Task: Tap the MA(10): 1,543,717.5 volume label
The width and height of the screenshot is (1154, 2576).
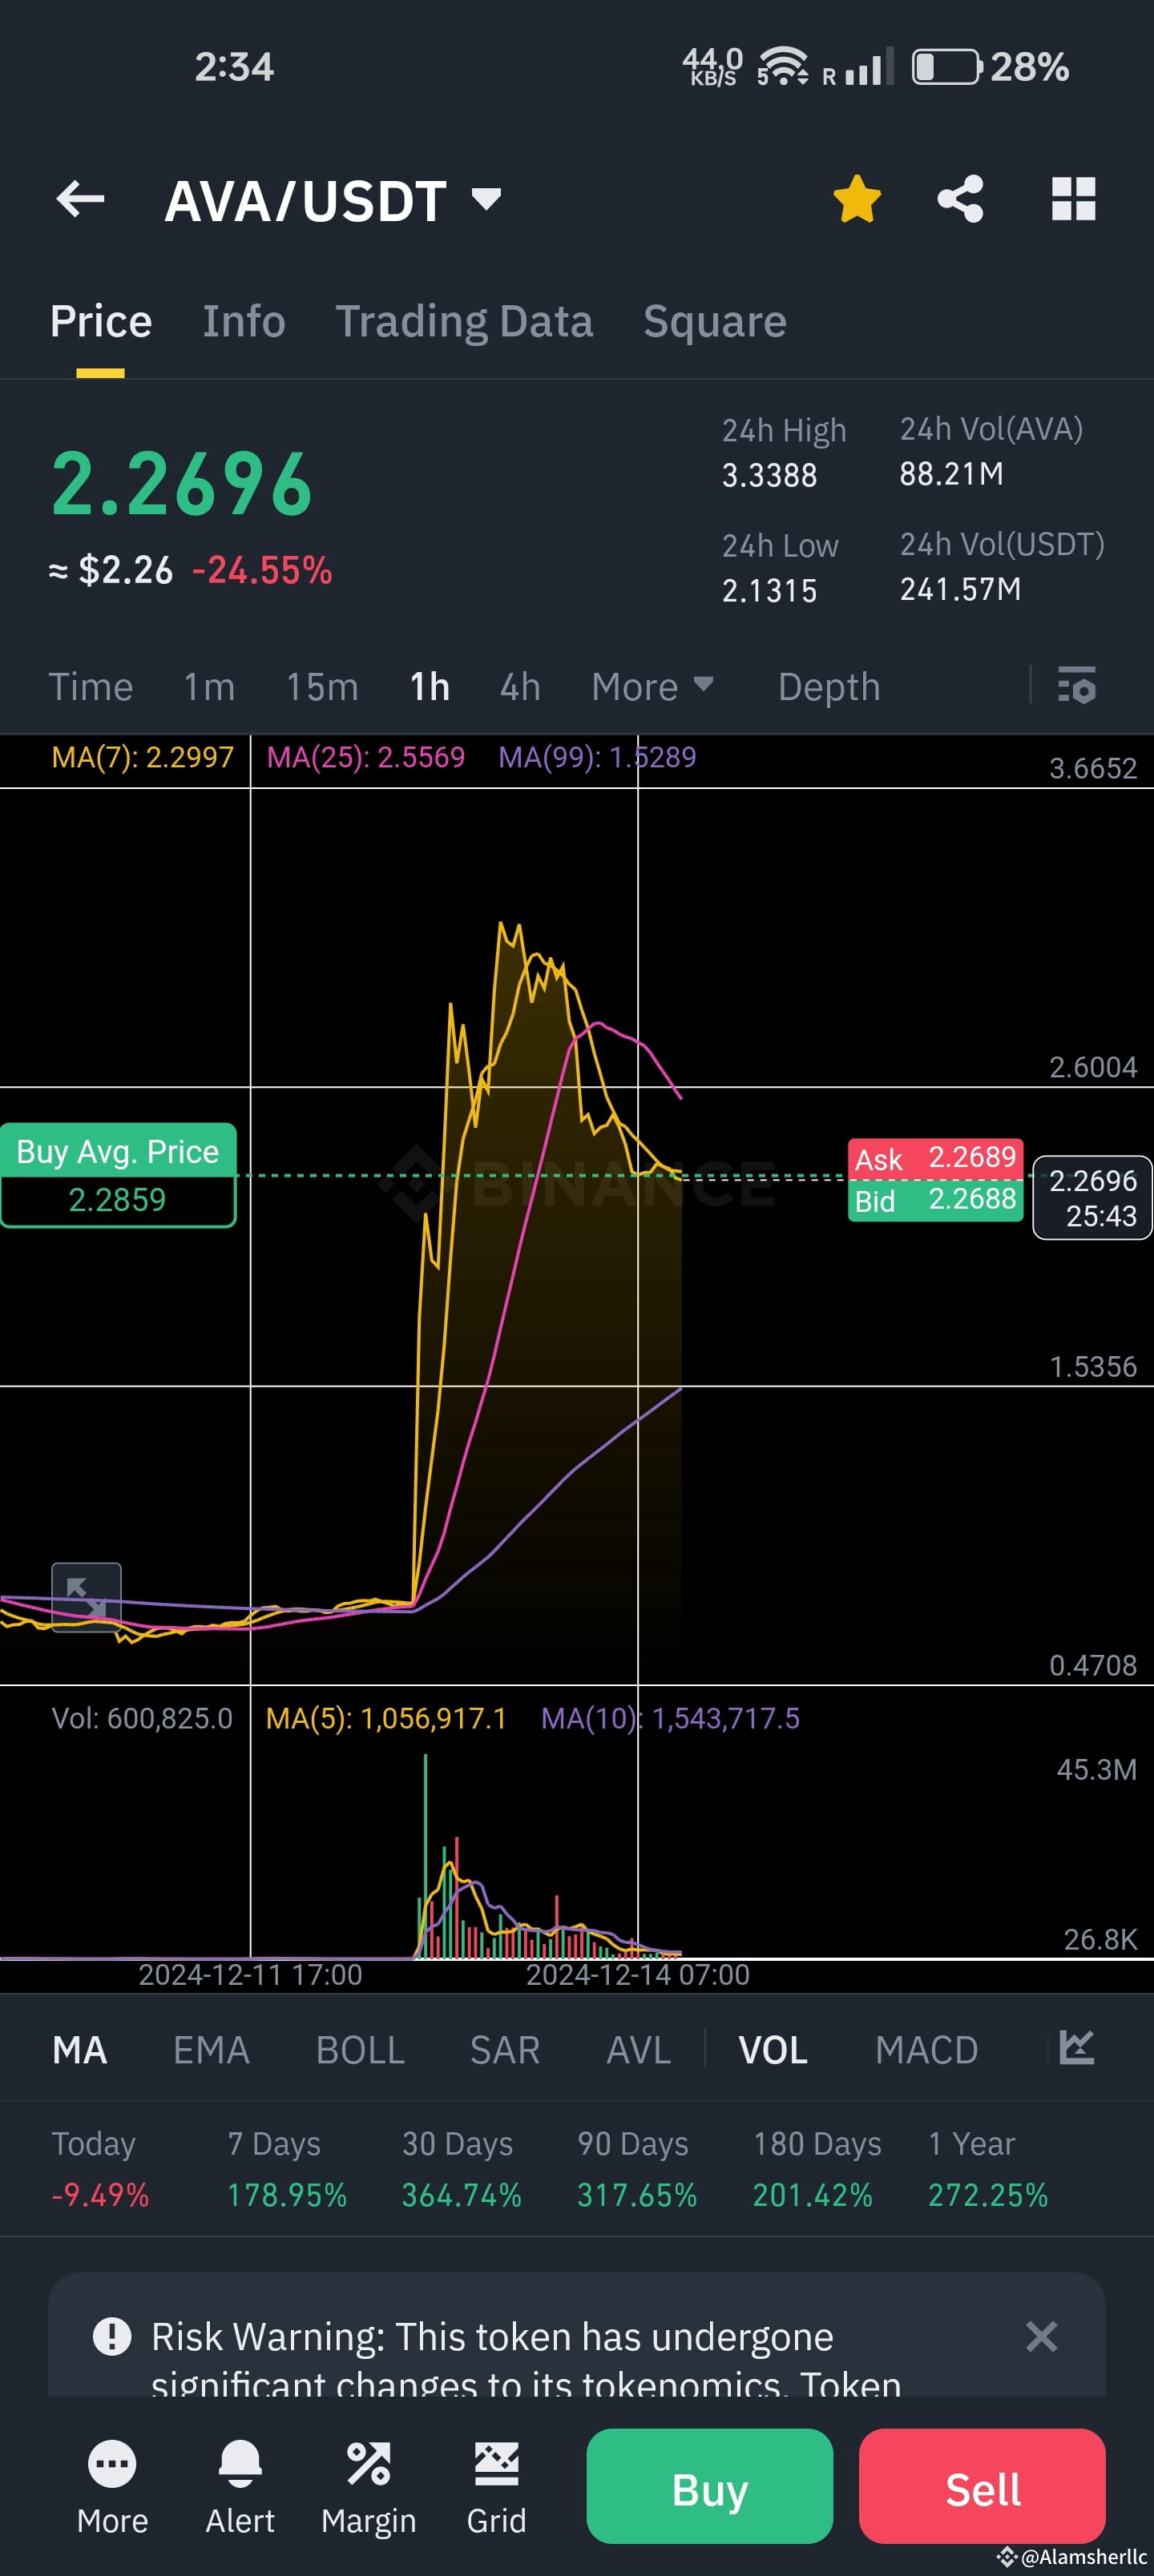Action: 671,1718
